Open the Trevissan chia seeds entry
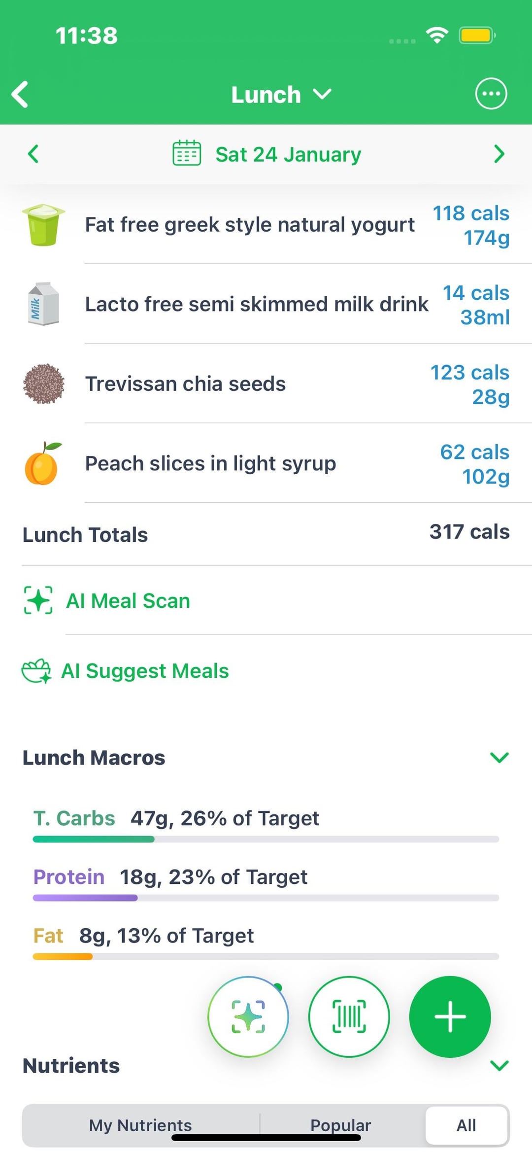Viewport: 532px width, 1152px height. pos(185,384)
